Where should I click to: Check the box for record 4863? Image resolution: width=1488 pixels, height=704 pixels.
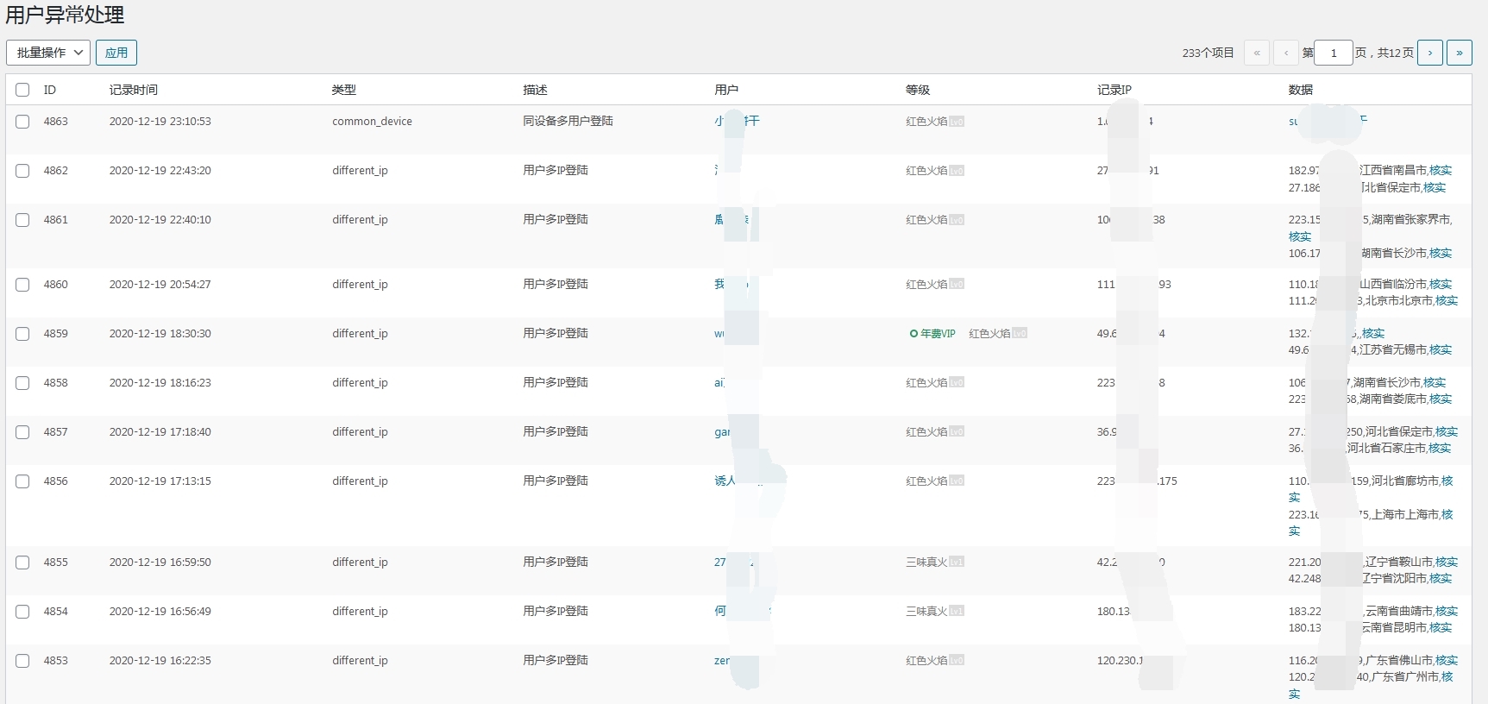[x=22, y=122]
